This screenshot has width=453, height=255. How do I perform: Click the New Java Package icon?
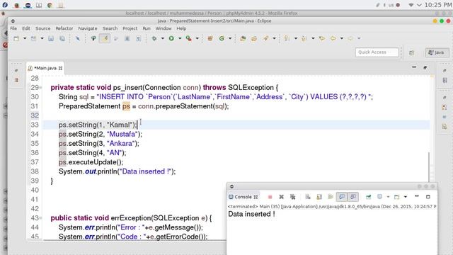click(210, 38)
